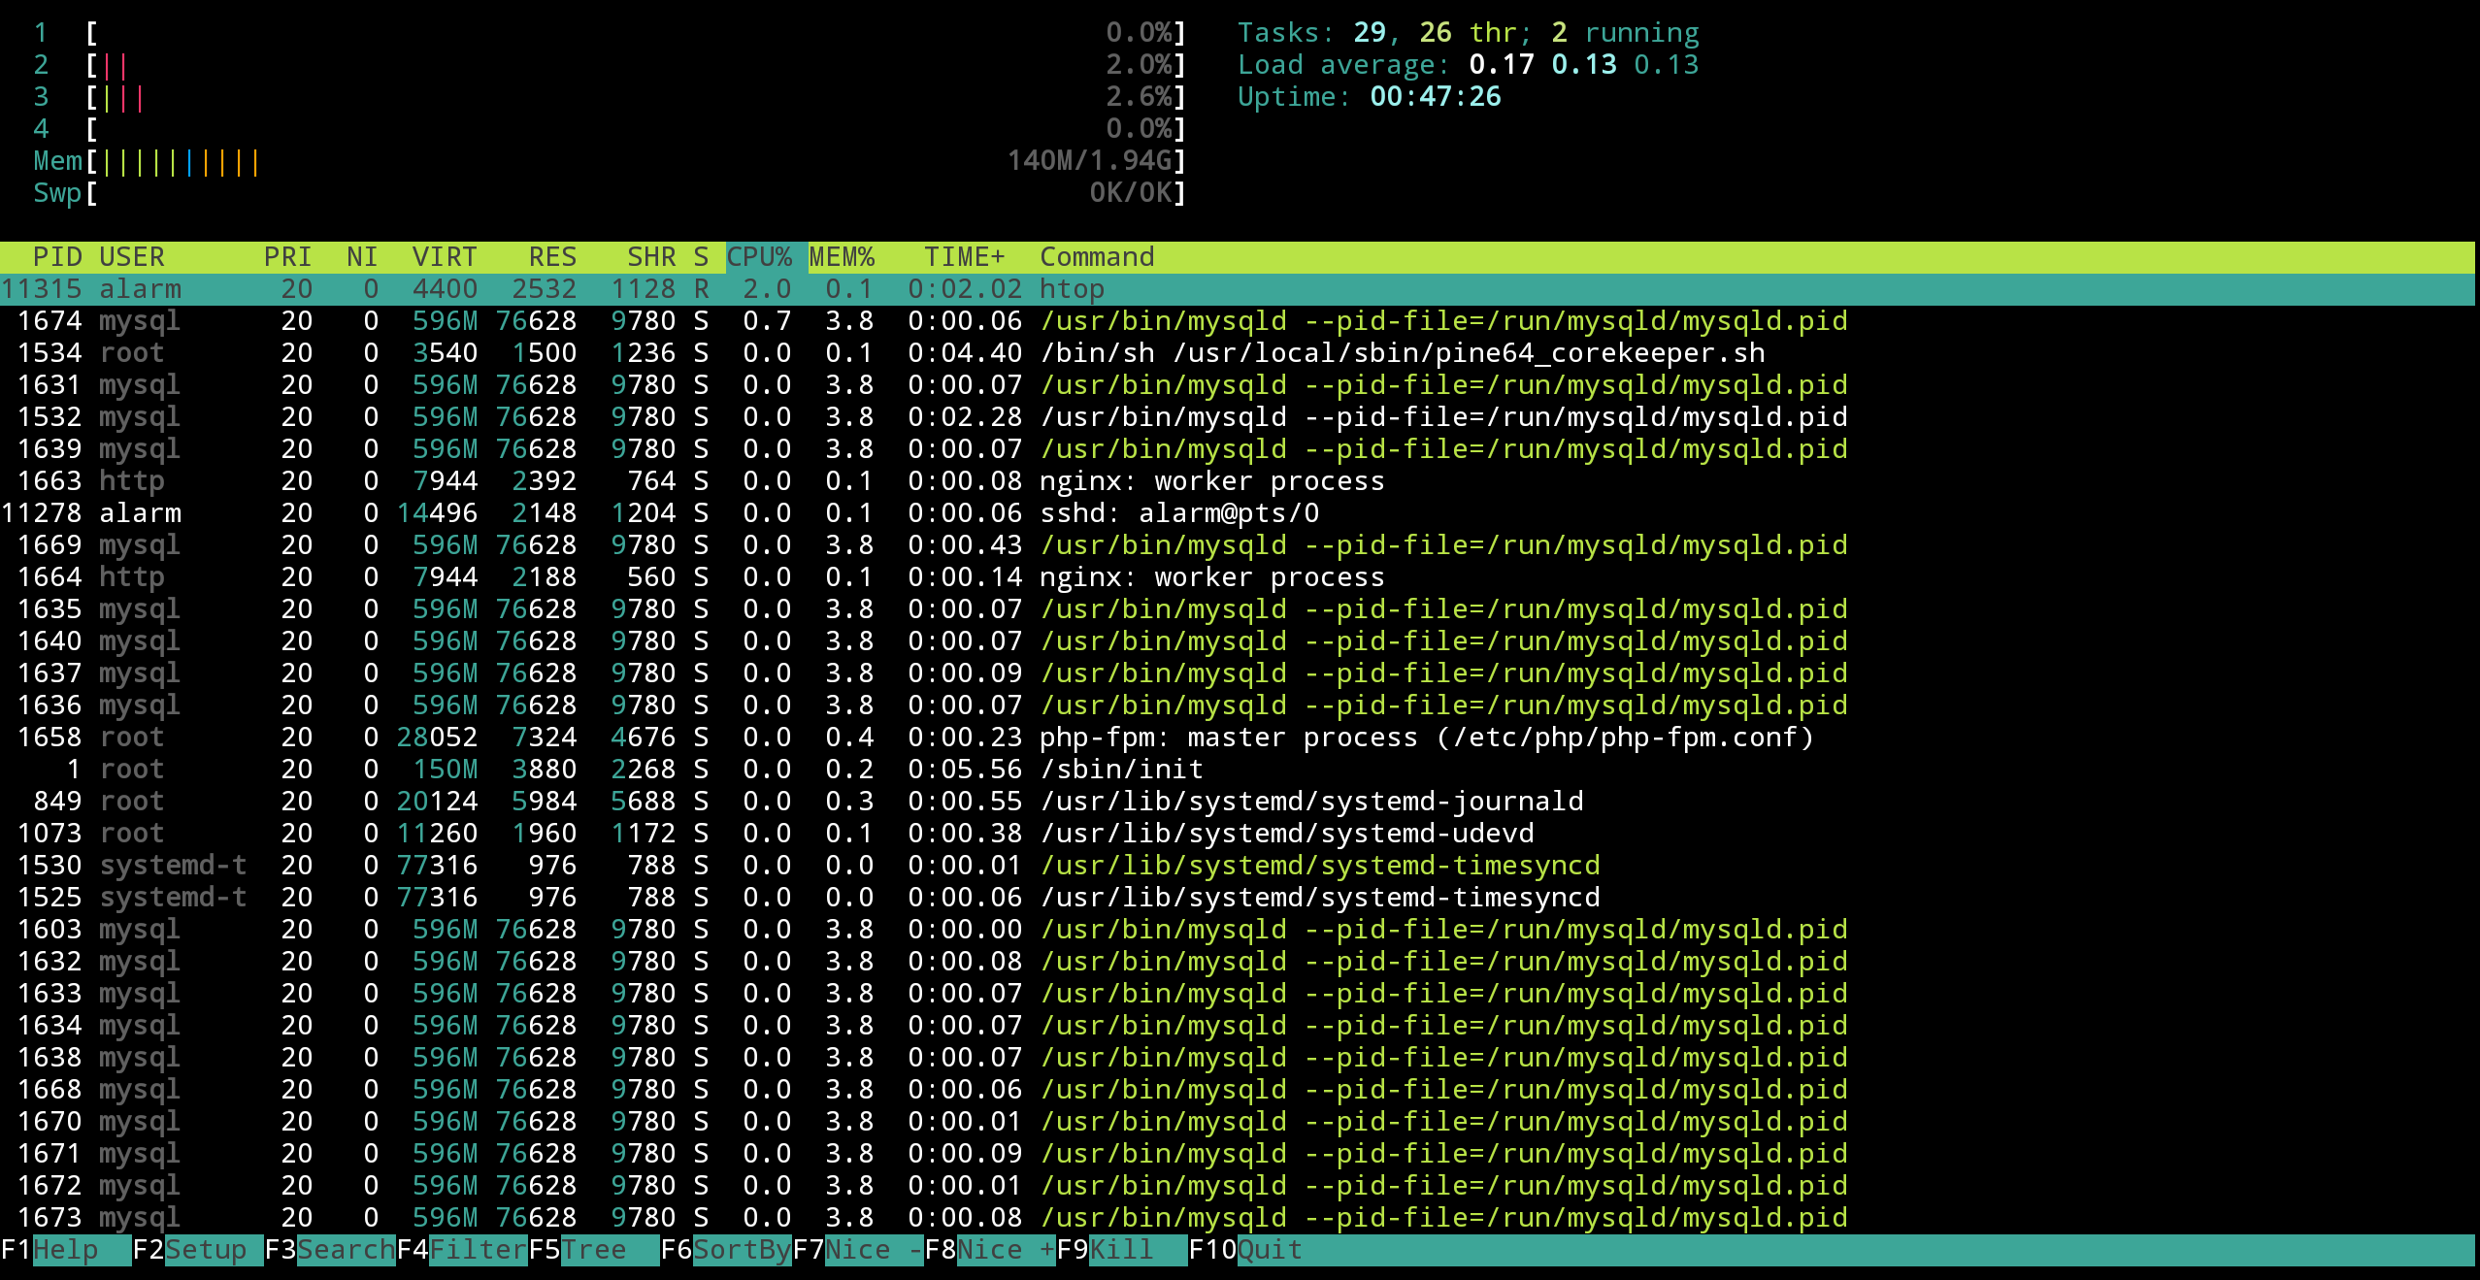The image size is (2480, 1280).
Task: Select the php-fpm master process row
Action: (1425, 738)
